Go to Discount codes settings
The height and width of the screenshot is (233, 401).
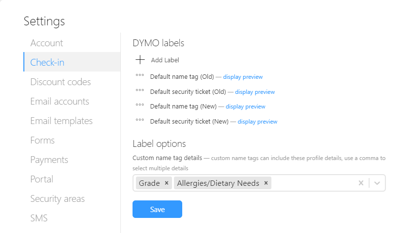pos(60,82)
